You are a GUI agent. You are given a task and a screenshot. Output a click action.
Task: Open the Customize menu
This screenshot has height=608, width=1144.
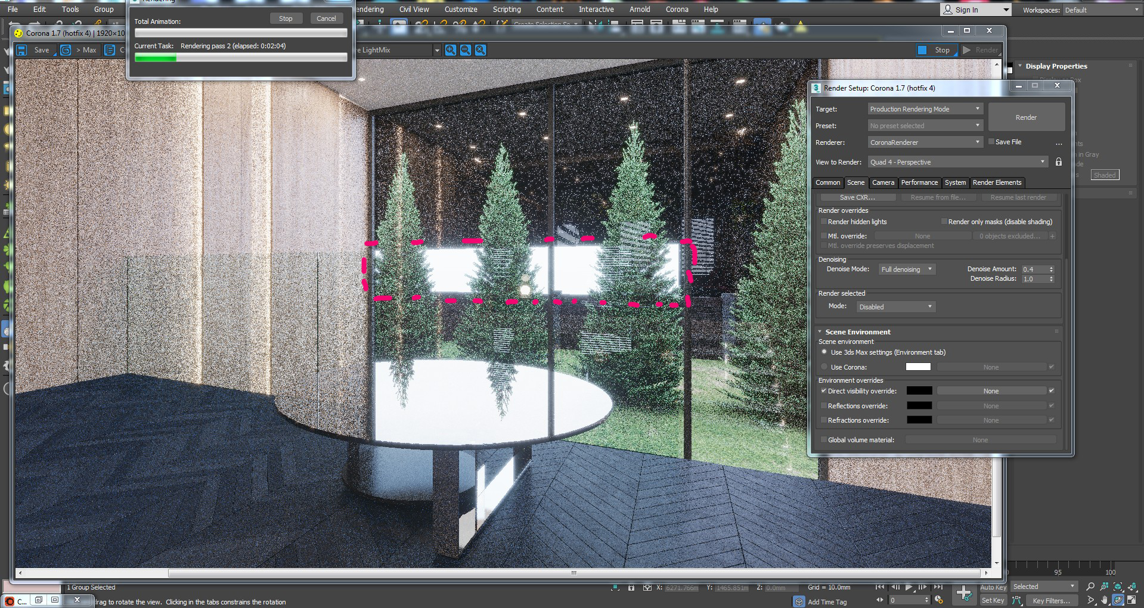[461, 10]
